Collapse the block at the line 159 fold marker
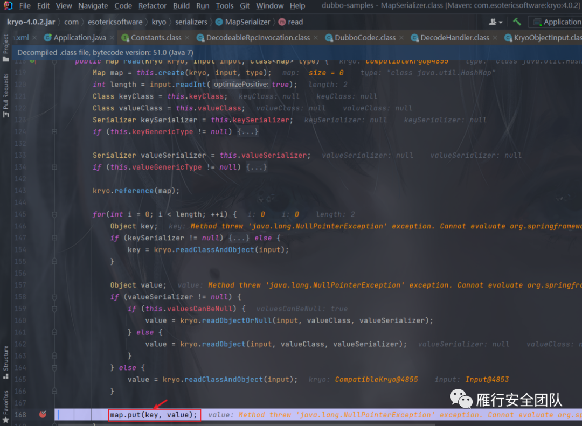 tap(54, 309)
